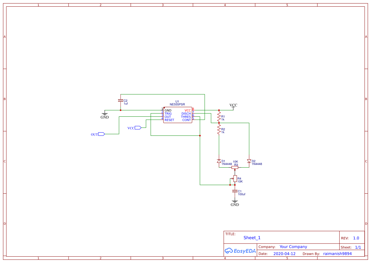Click diode D2 labeled 1N4448
The image size is (371, 263).
(x=248, y=161)
